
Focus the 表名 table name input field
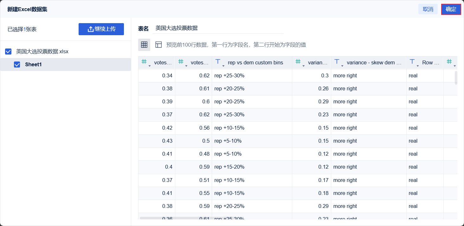click(218, 28)
